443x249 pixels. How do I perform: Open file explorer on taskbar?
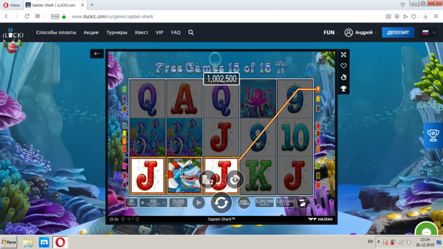(x=28, y=242)
